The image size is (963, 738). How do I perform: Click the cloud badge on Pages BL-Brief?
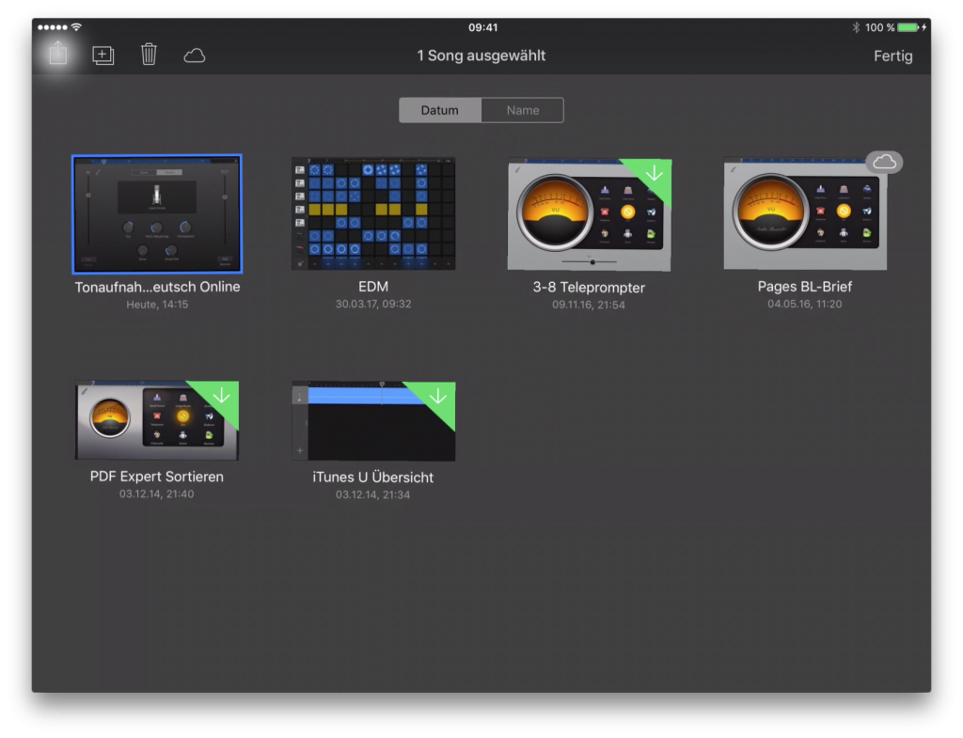(x=884, y=163)
